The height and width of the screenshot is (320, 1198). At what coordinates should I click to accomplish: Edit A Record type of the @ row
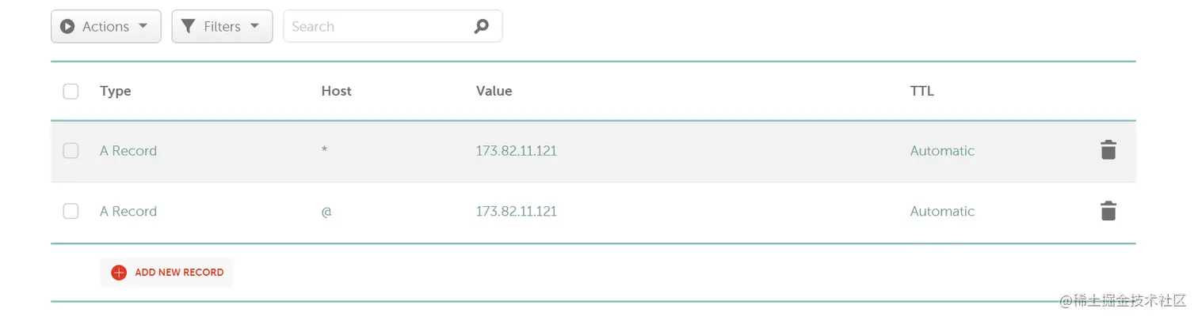coord(128,211)
